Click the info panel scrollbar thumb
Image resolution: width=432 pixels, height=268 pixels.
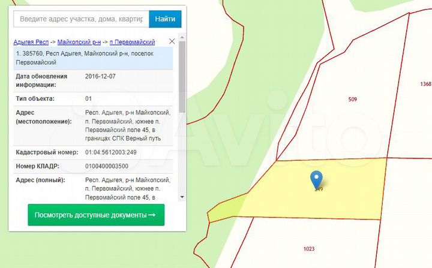[x=182, y=77]
